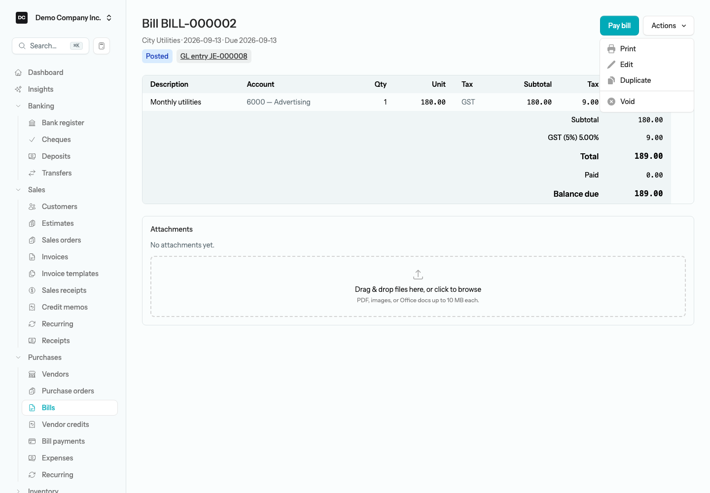Expand the Inventory section
The image size is (710, 493).
(18, 491)
